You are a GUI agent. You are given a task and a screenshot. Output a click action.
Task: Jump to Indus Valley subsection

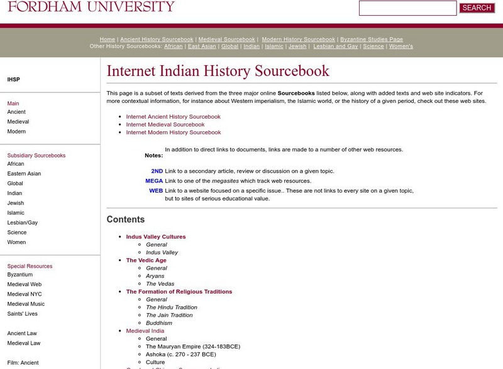coord(162,252)
